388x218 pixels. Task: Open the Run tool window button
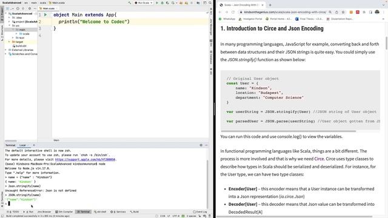tap(28, 212)
